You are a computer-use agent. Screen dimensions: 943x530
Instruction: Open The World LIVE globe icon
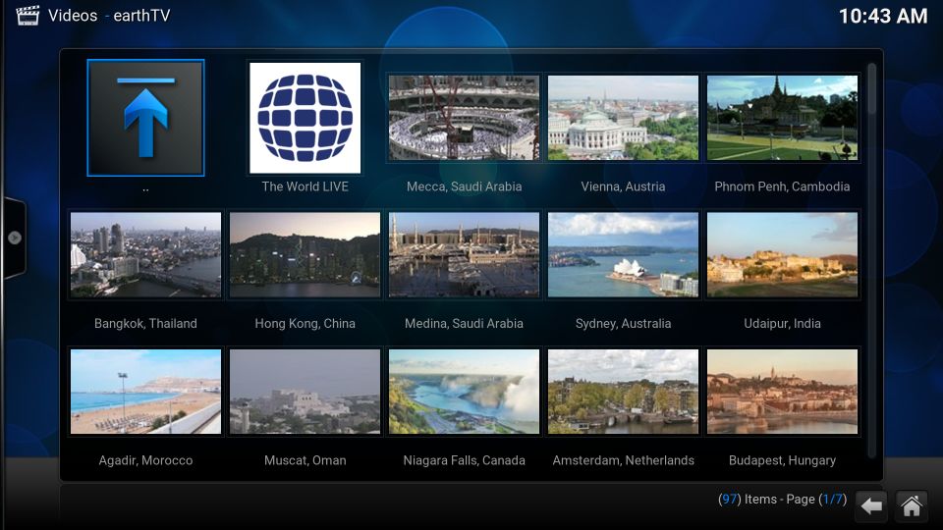305,118
